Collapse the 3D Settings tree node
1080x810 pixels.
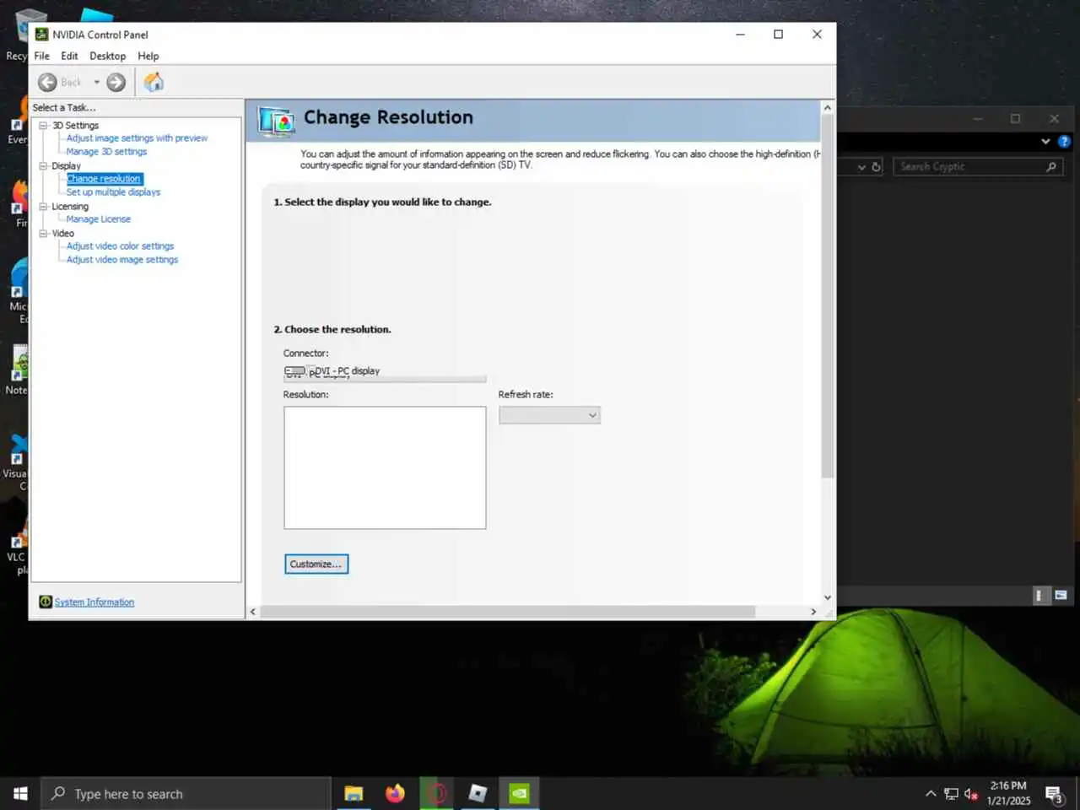tap(43, 125)
